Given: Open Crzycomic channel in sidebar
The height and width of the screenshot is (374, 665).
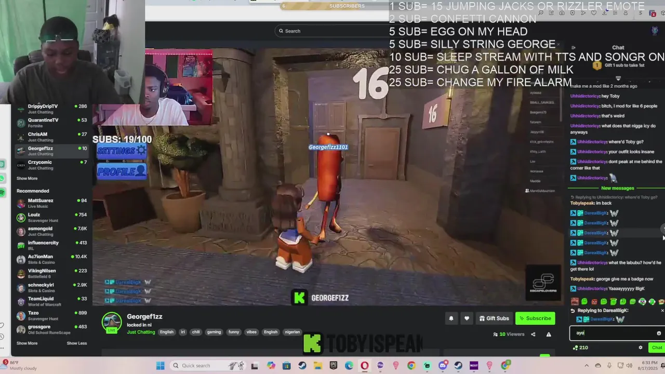Looking at the screenshot, I should point(51,165).
